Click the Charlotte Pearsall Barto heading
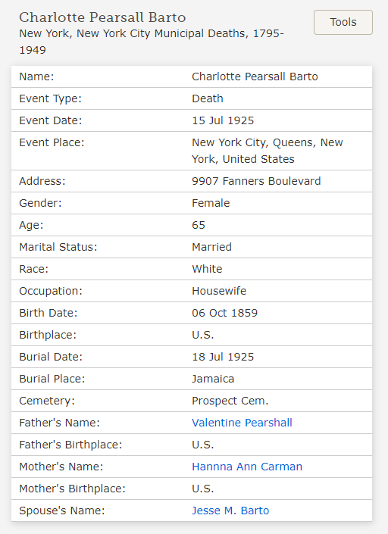 click(102, 17)
